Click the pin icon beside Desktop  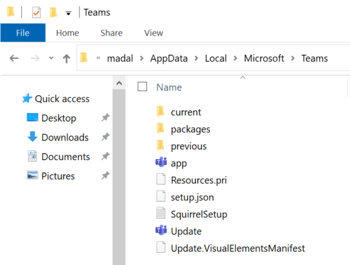[106, 117]
